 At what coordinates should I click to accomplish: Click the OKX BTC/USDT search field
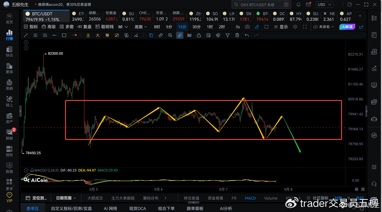click(x=261, y=5)
